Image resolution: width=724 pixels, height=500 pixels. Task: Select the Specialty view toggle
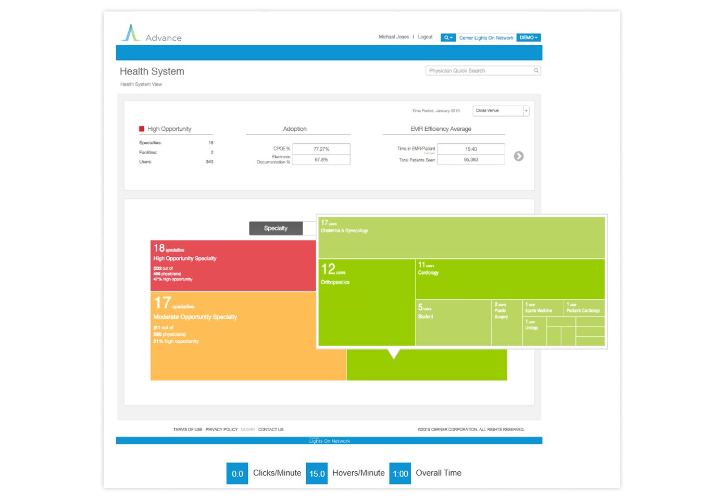pos(276,228)
